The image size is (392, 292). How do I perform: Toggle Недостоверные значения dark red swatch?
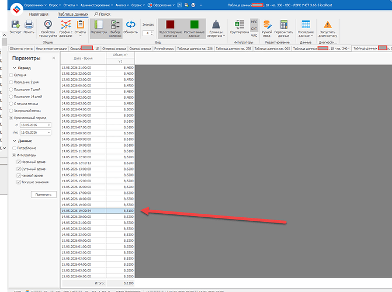[x=170, y=25]
